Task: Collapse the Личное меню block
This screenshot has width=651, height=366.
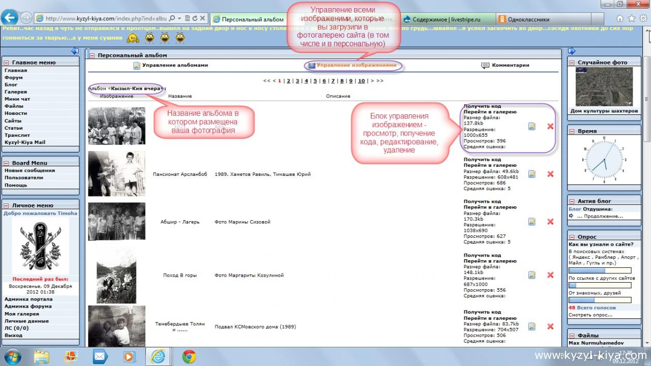Action: (x=6, y=206)
